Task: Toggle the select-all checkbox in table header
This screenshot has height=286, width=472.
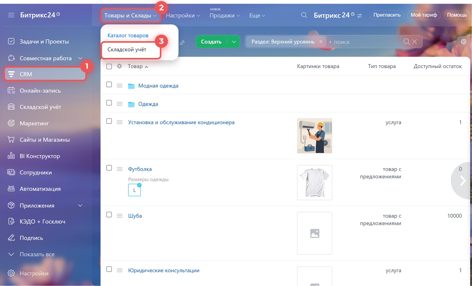Action: pos(109,66)
